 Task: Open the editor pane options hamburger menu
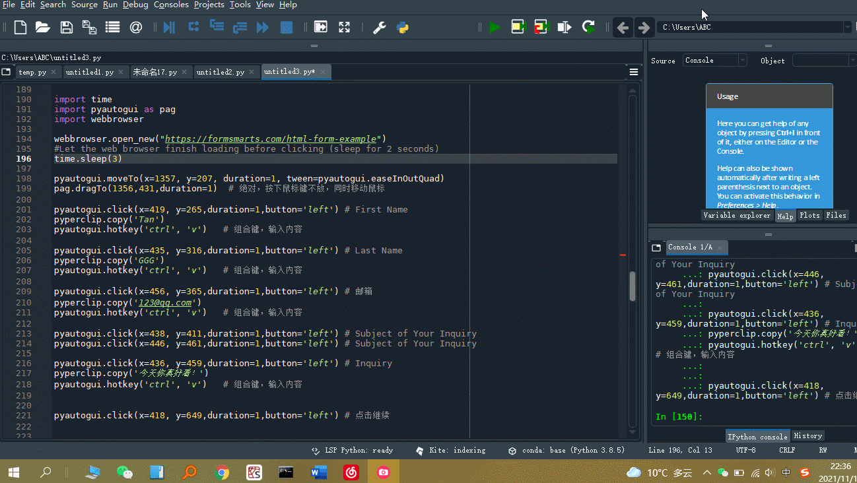pyautogui.click(x=634, y=72)
